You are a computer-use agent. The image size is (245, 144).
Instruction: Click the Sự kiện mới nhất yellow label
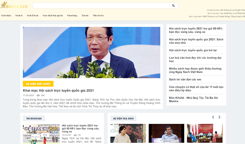[38, 84]
